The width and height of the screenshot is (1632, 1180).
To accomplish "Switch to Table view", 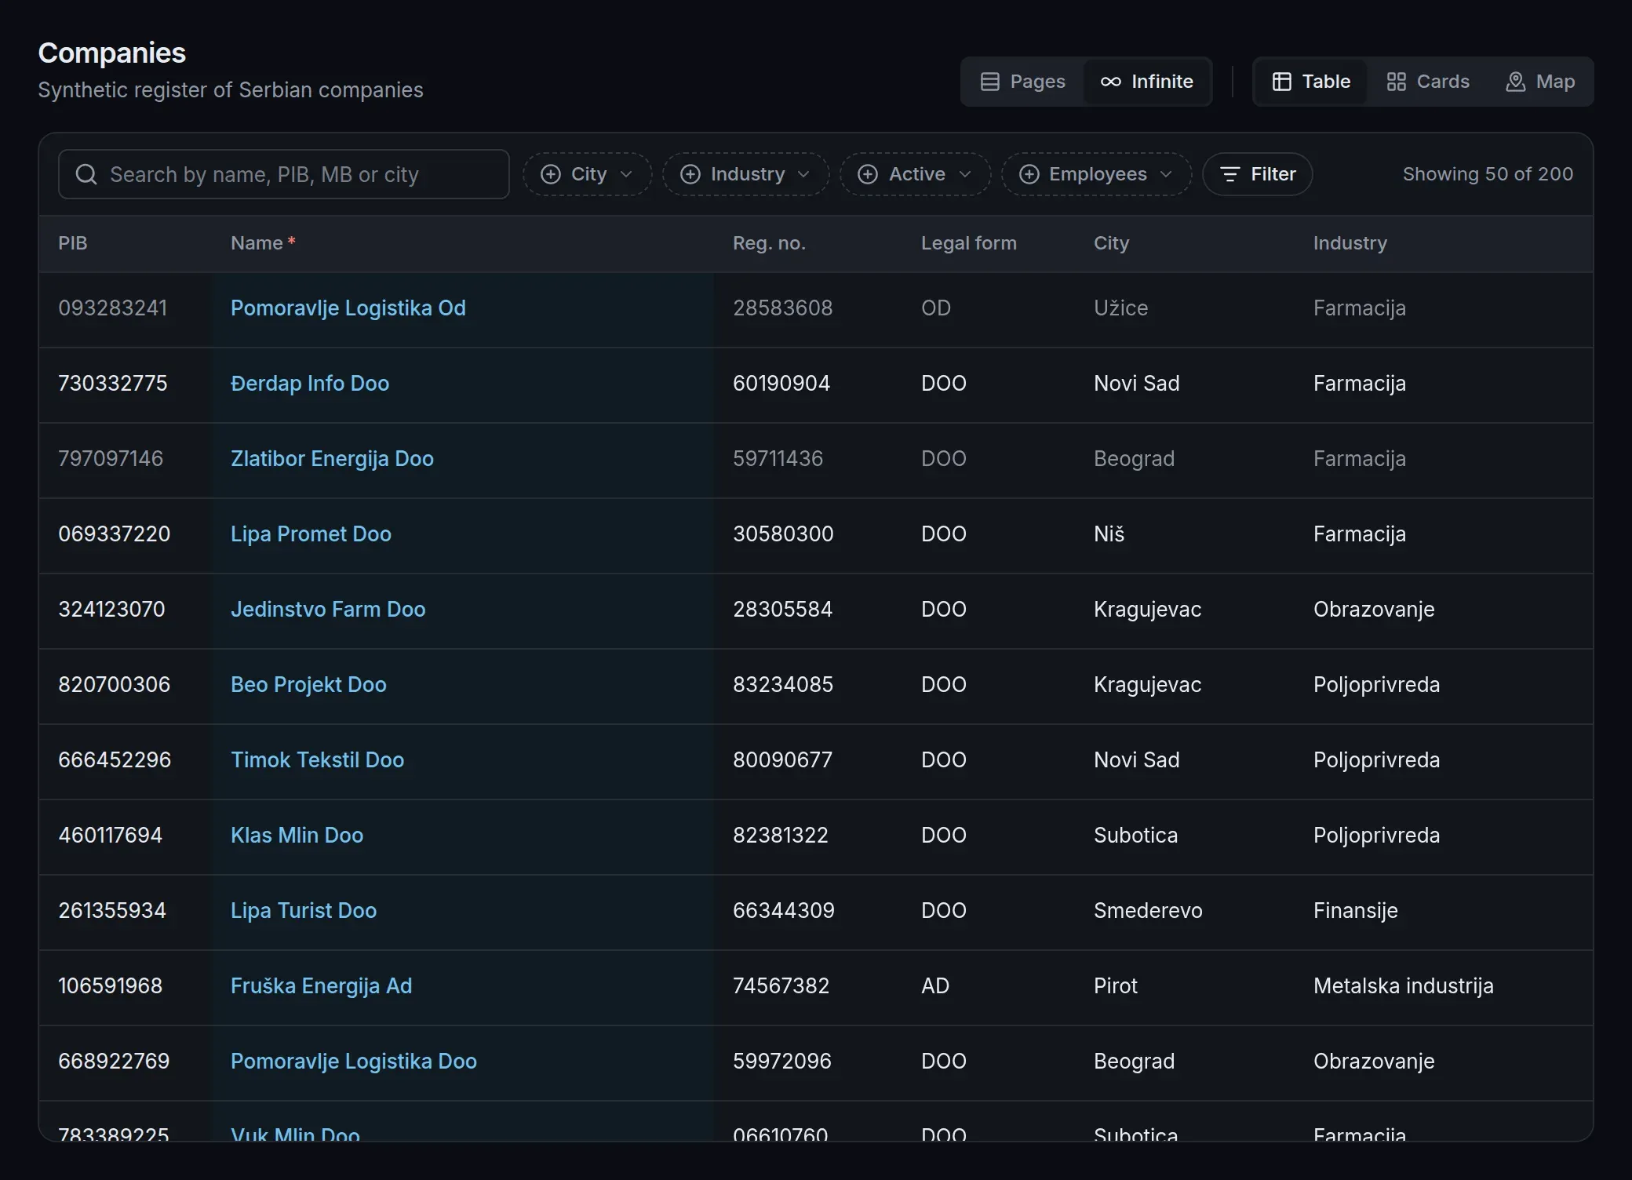I will coord(1311,82).
